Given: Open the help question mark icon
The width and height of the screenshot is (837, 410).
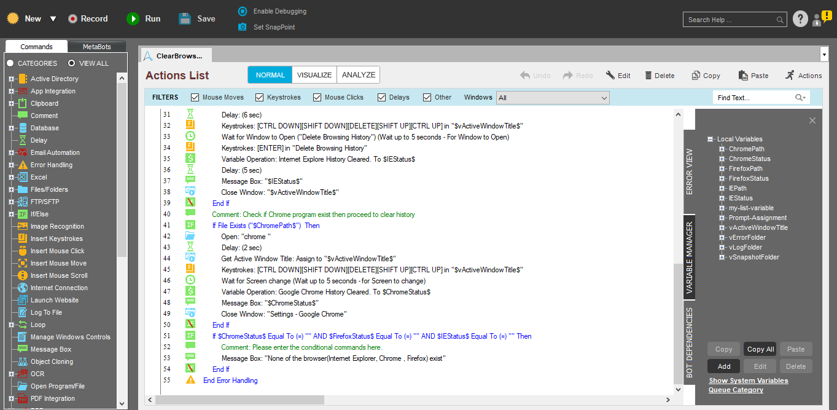Looking at the screenshot, I should tap(800, 20).
